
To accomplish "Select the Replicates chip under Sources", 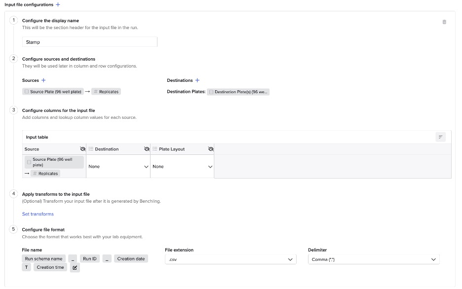I will (x=106, y=92).
